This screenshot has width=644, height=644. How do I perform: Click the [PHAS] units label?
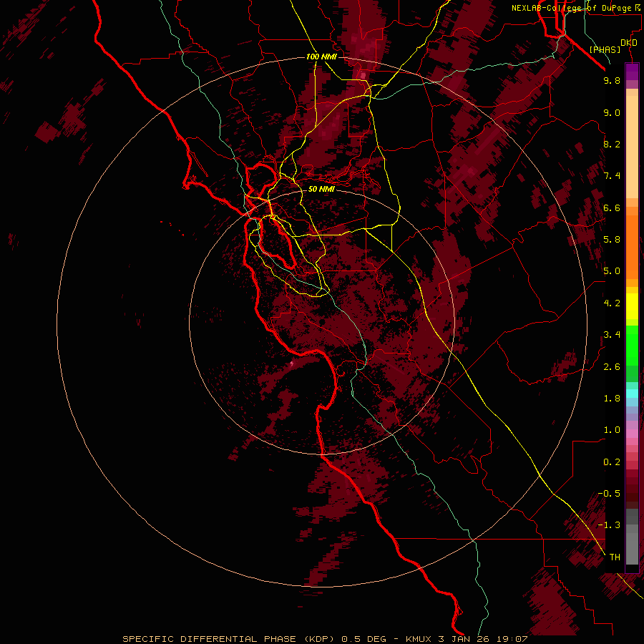pyautogui.click(x=605, y=49)
